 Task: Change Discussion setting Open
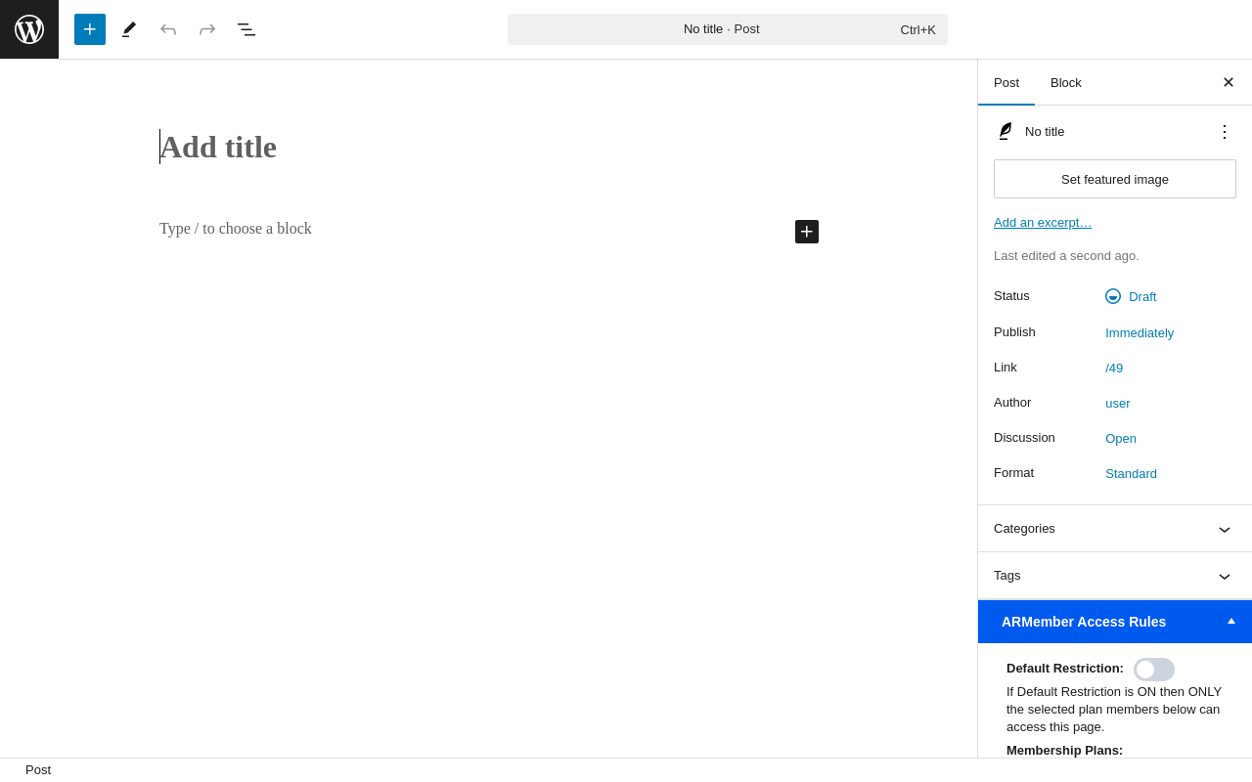[1121, 438]
